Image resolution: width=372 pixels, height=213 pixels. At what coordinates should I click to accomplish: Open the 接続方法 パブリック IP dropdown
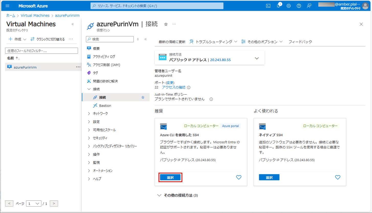[x=210, y=58]
